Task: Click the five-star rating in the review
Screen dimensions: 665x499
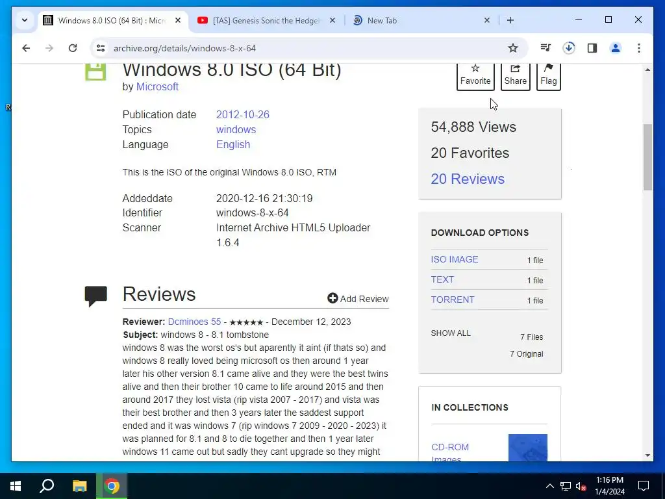Action: point(246,322)
